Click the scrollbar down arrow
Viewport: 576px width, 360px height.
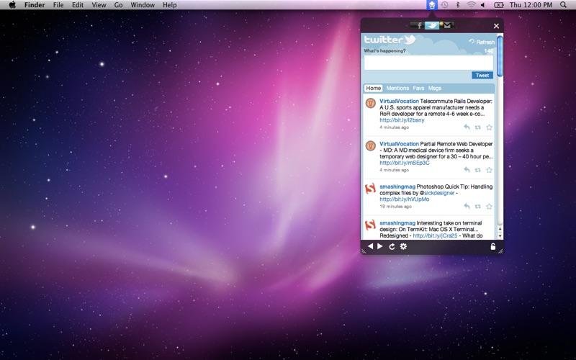(x=500, y=236)
